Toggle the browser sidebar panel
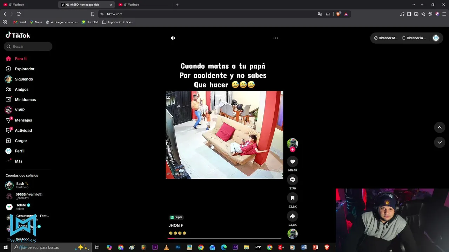The image size is (449, 252). click(x=409, y=14)
